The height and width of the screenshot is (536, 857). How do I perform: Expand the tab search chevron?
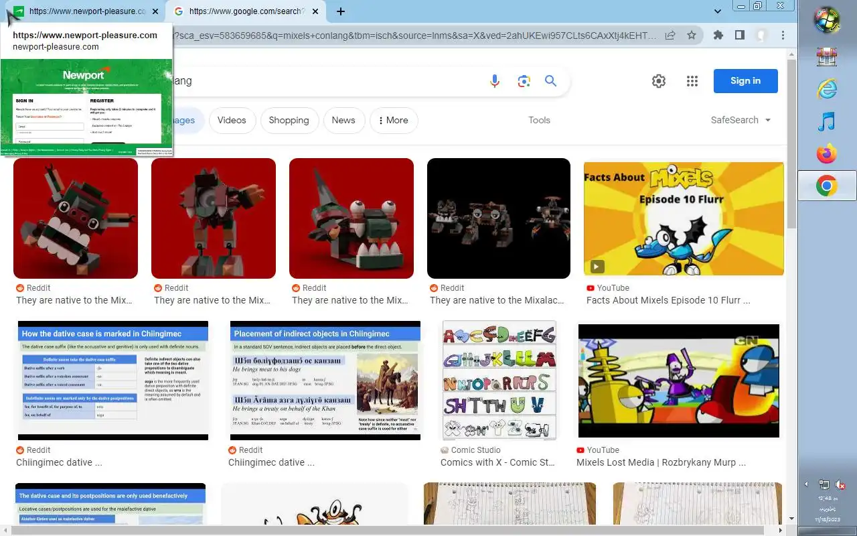pyautogui.click(x=718, y=11)
